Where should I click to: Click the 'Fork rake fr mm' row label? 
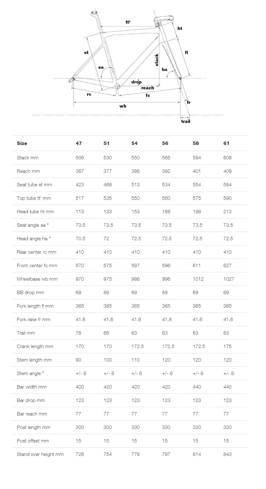(x=33, y=320)
